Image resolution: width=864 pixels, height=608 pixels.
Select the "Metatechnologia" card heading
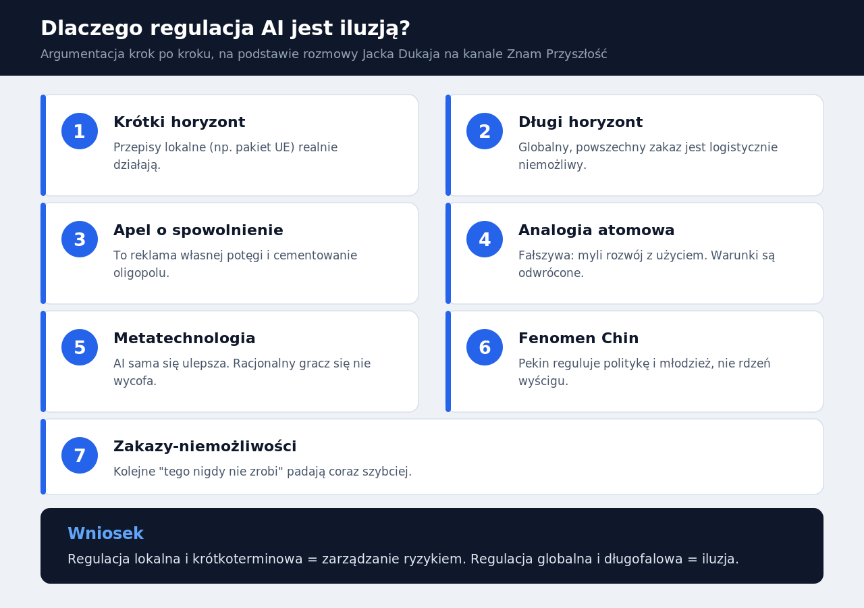click(x=184, y=338)
